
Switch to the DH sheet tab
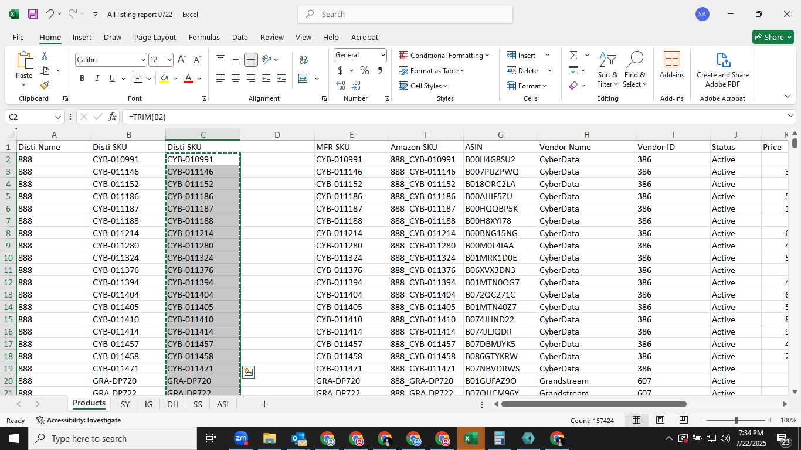[x=172, y=404]
